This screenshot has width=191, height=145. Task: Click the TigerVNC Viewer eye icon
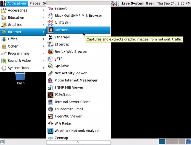(x=50, y=116)
